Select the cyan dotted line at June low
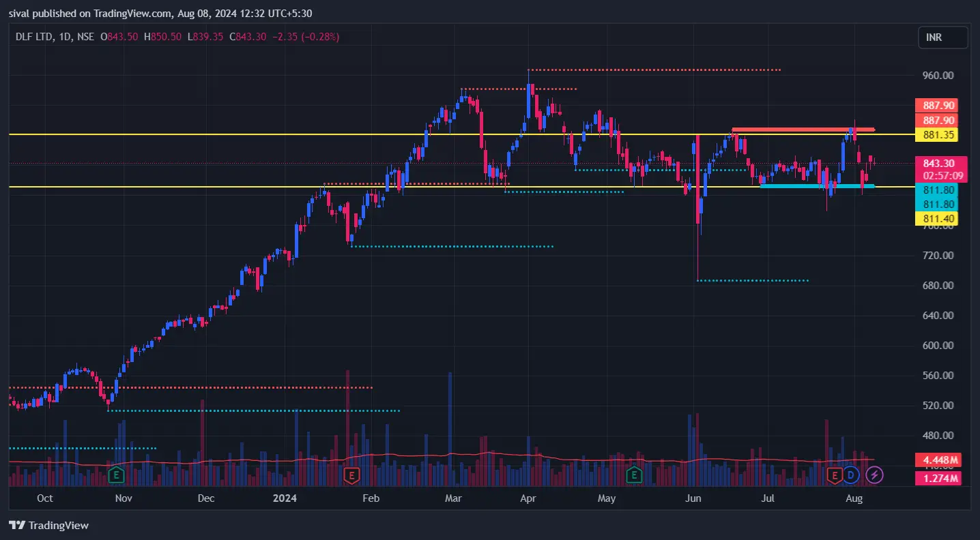 coord(753,280)
